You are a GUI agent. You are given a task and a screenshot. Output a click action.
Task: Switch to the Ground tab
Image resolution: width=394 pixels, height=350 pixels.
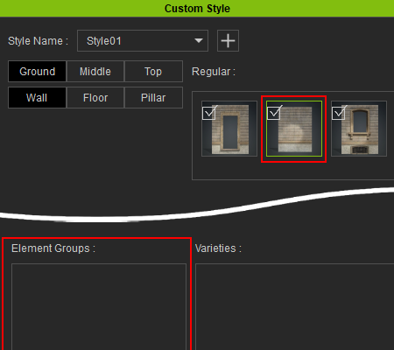pos(37,72)
